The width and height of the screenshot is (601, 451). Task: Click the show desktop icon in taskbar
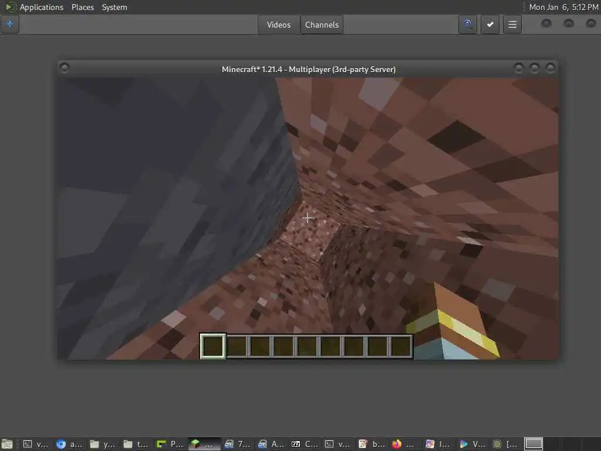7,444
